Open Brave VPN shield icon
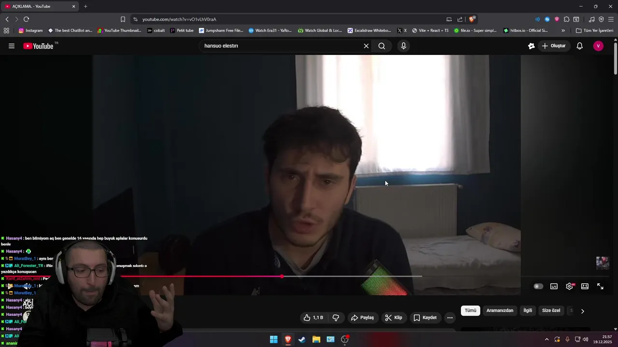 coord(601,19)
